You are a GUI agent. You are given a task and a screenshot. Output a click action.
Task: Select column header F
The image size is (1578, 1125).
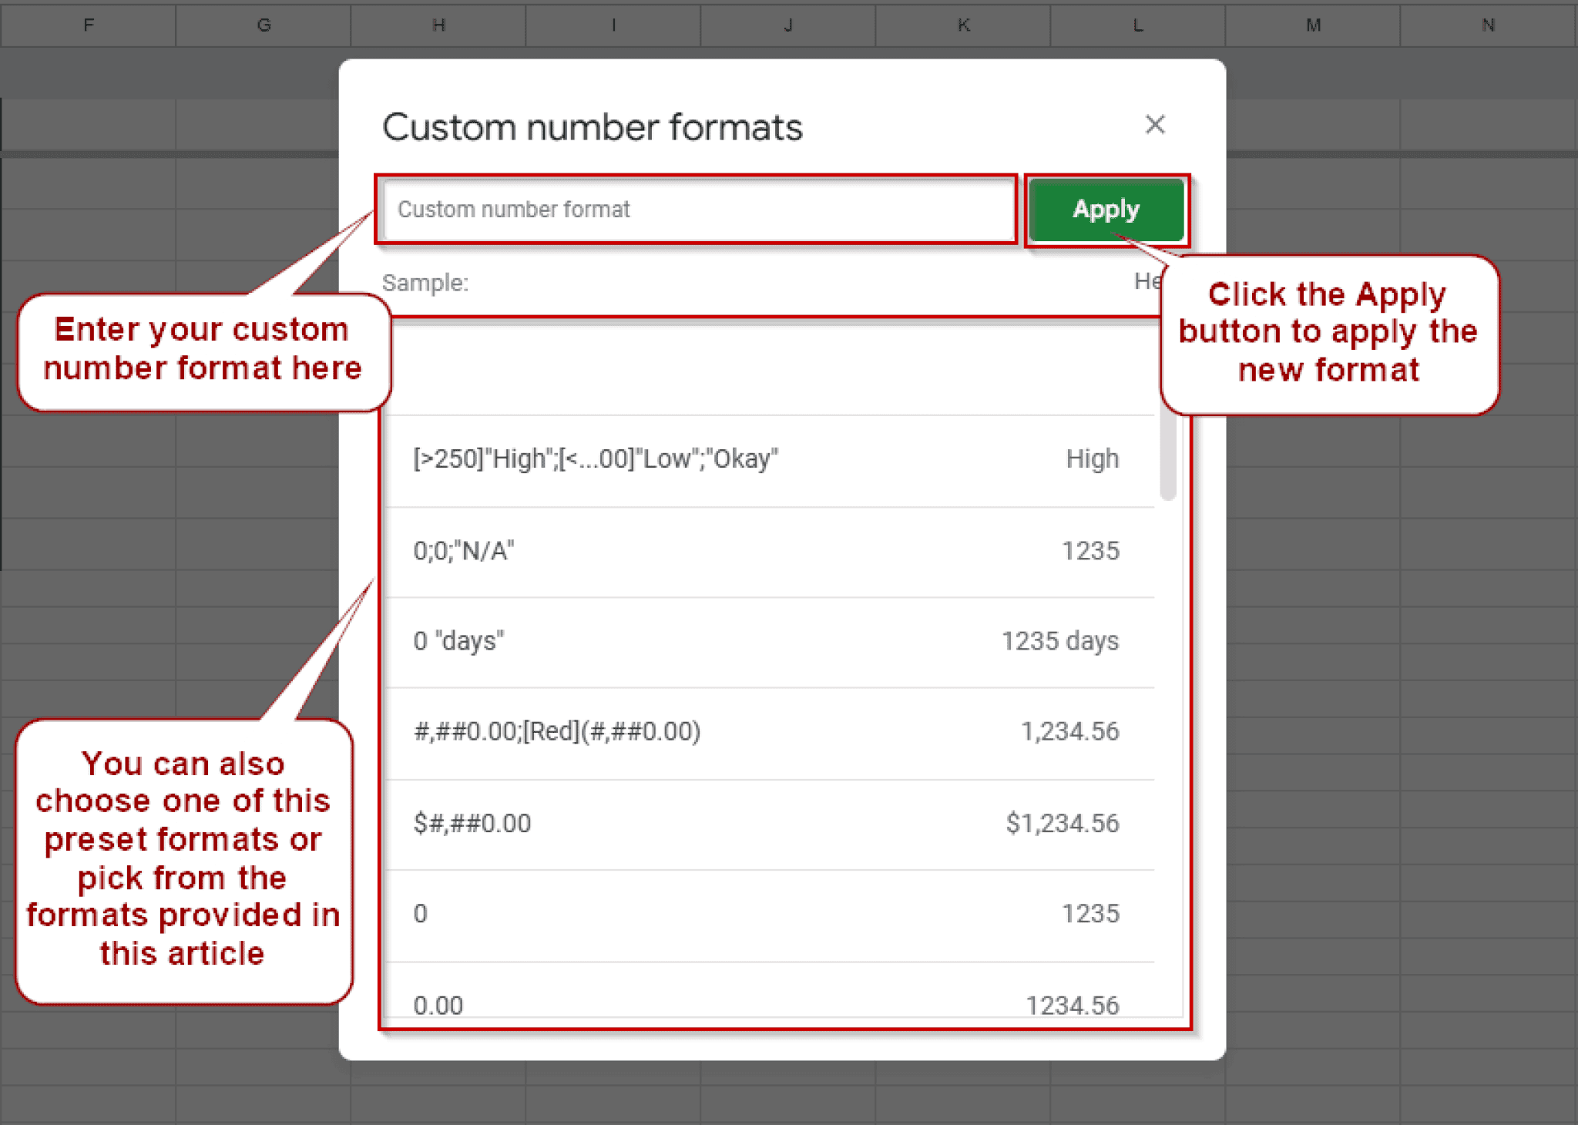88,25
